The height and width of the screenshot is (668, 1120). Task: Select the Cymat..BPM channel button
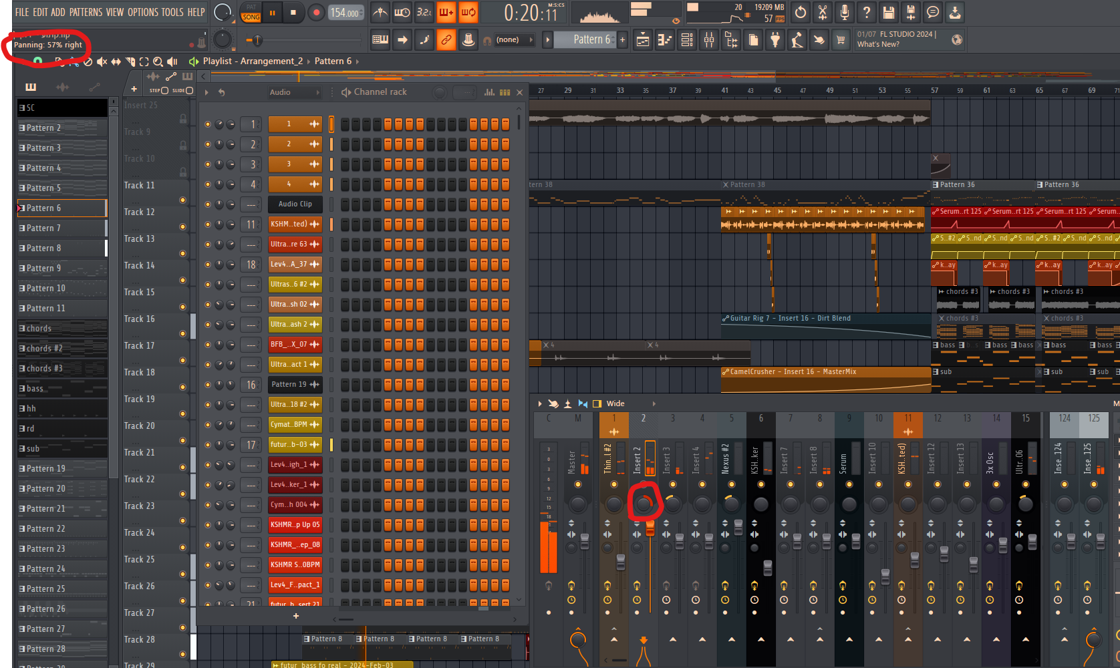[x=295, y=425]
